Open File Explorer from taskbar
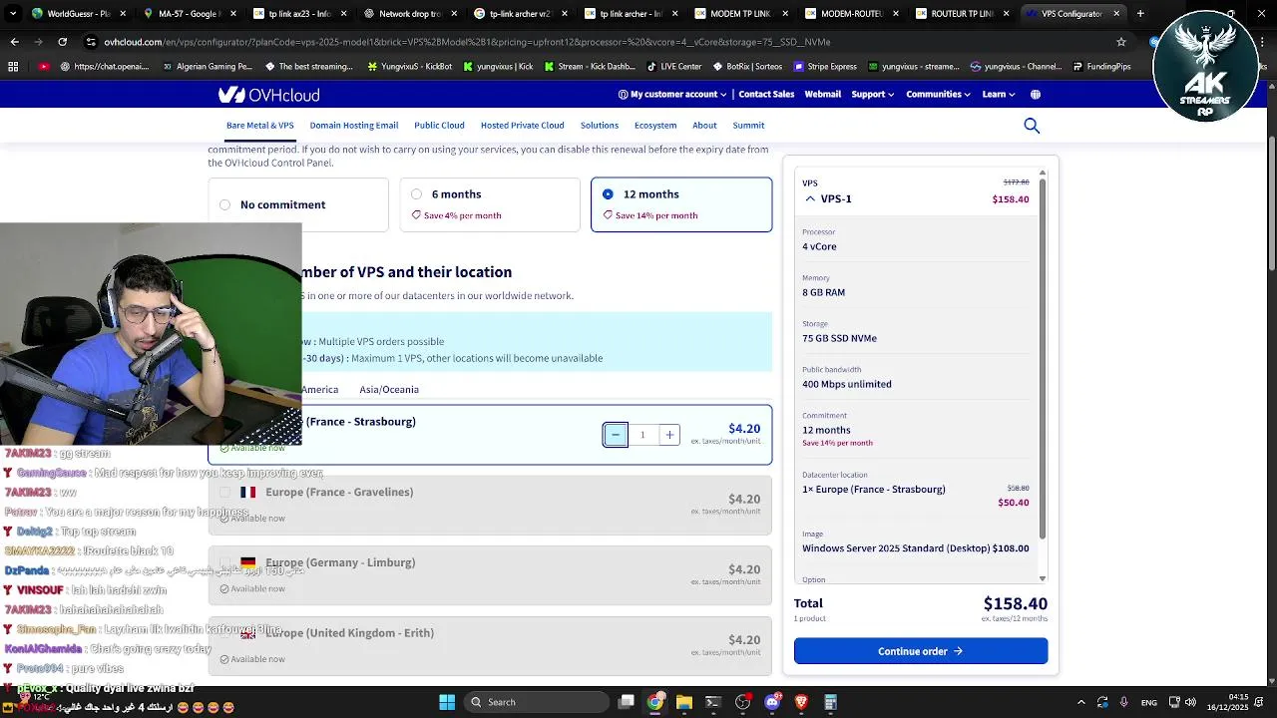 pyautogui.click(x=683, y=702)
